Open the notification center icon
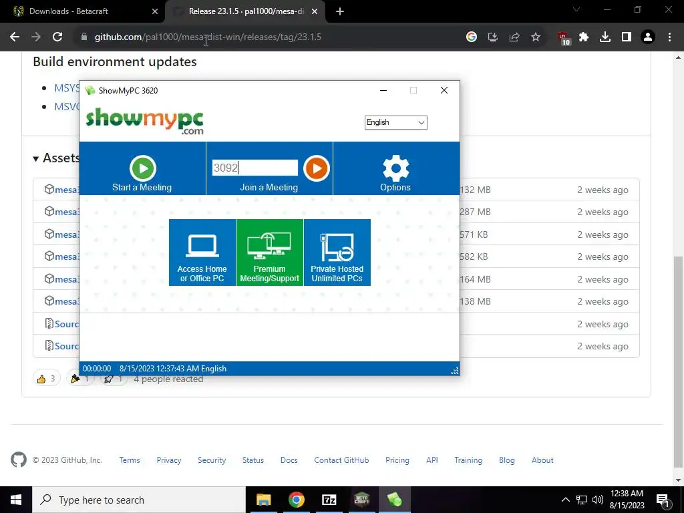 coord(663,500)
